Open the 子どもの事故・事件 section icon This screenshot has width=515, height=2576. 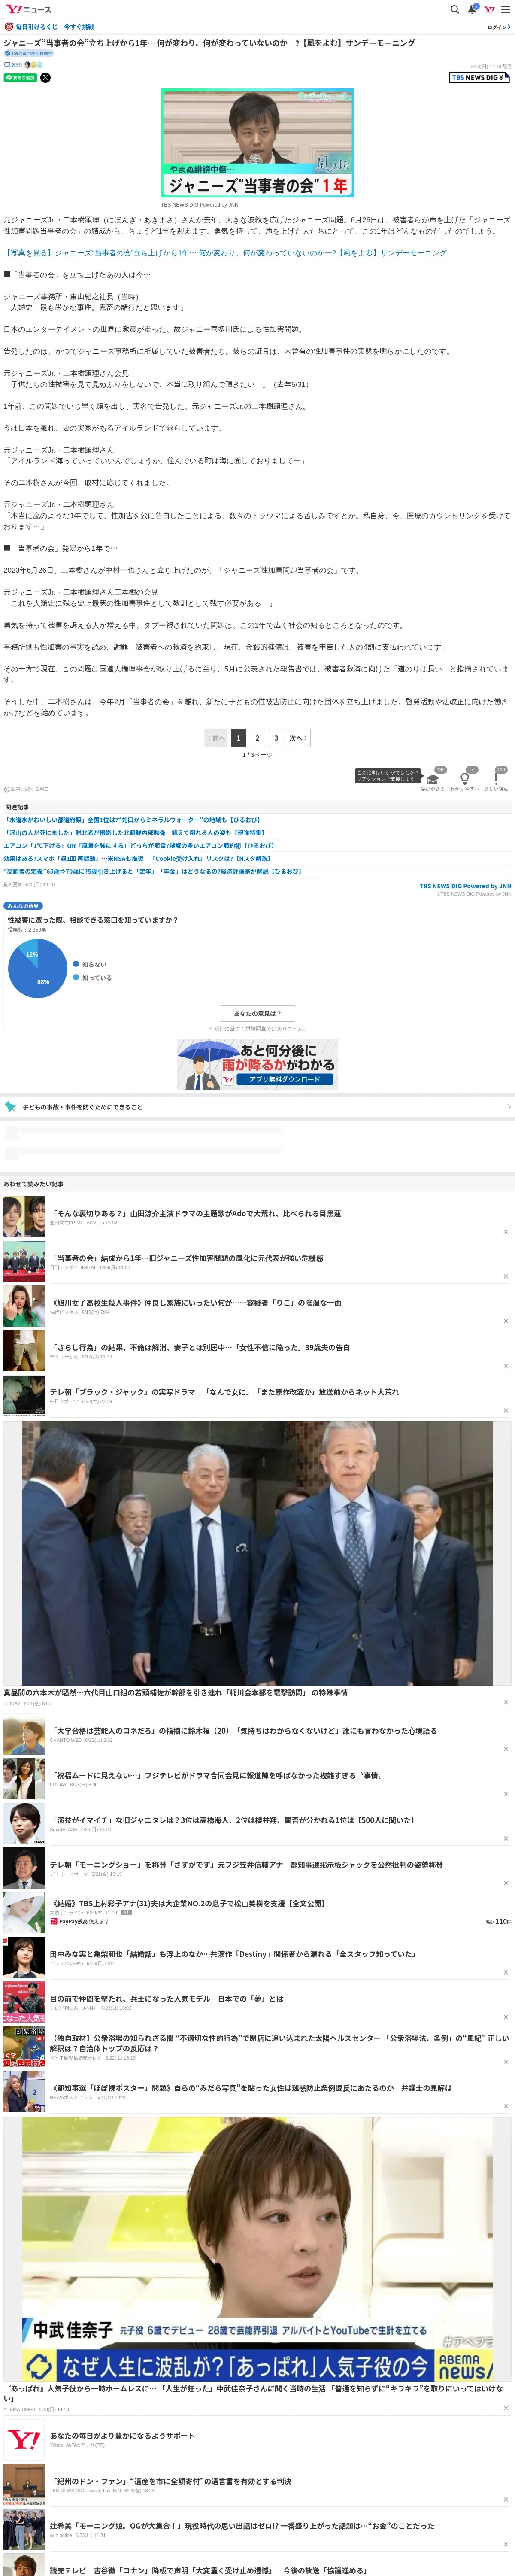(x=10, y=1107)
